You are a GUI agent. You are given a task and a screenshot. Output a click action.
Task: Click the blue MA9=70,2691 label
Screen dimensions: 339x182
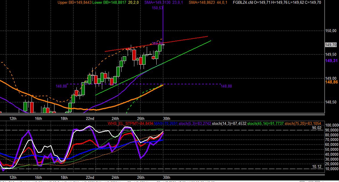[166, 124]
